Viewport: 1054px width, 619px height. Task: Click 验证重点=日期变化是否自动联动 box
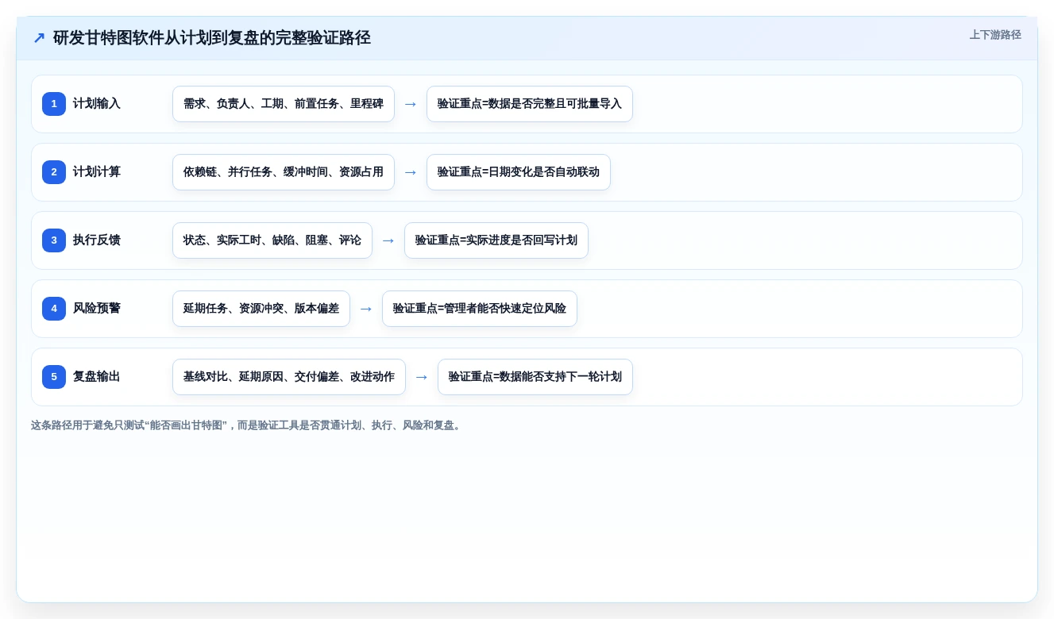[x=519, y=172]
